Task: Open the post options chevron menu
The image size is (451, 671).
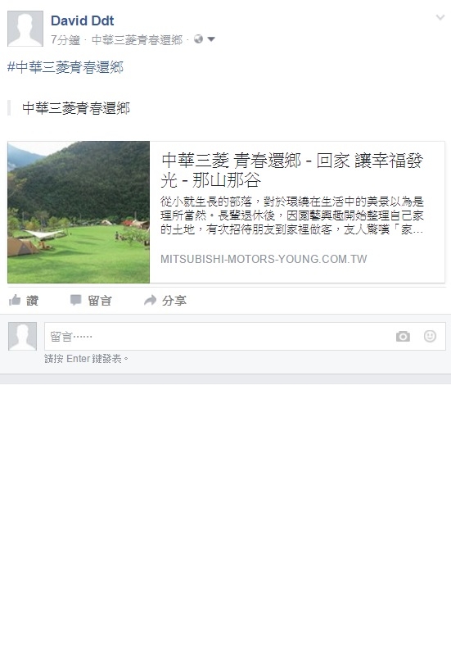Action: [440, 17]
